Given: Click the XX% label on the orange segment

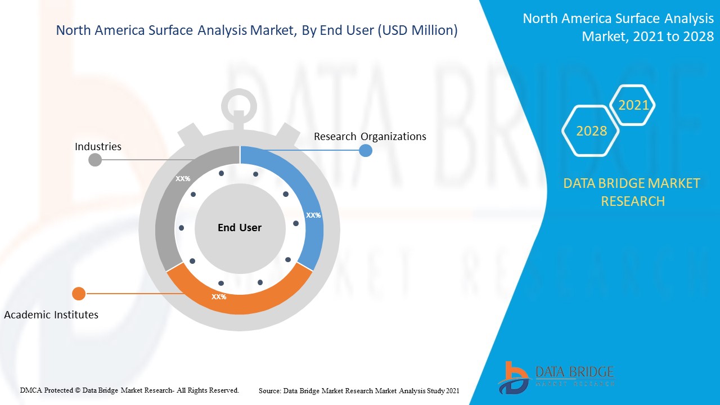Looking at the screenshot, I should pos(219,296).
